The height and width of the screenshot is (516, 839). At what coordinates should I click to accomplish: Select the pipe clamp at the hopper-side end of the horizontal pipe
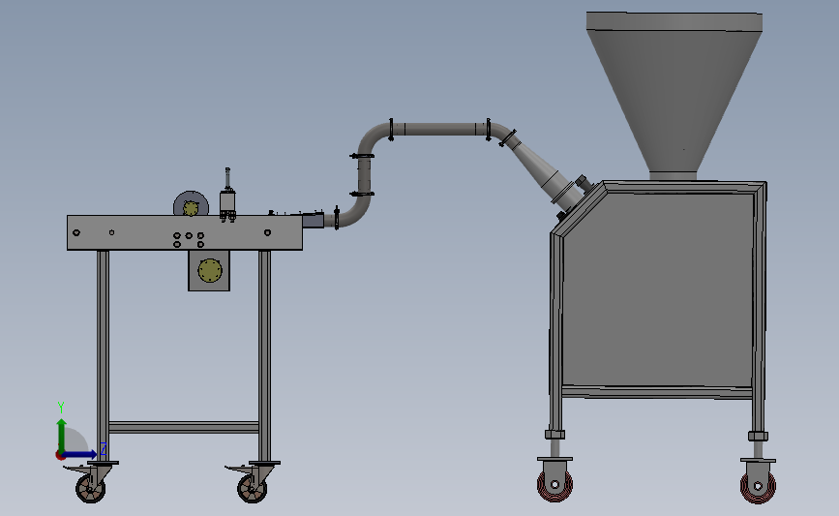point(488,130)
